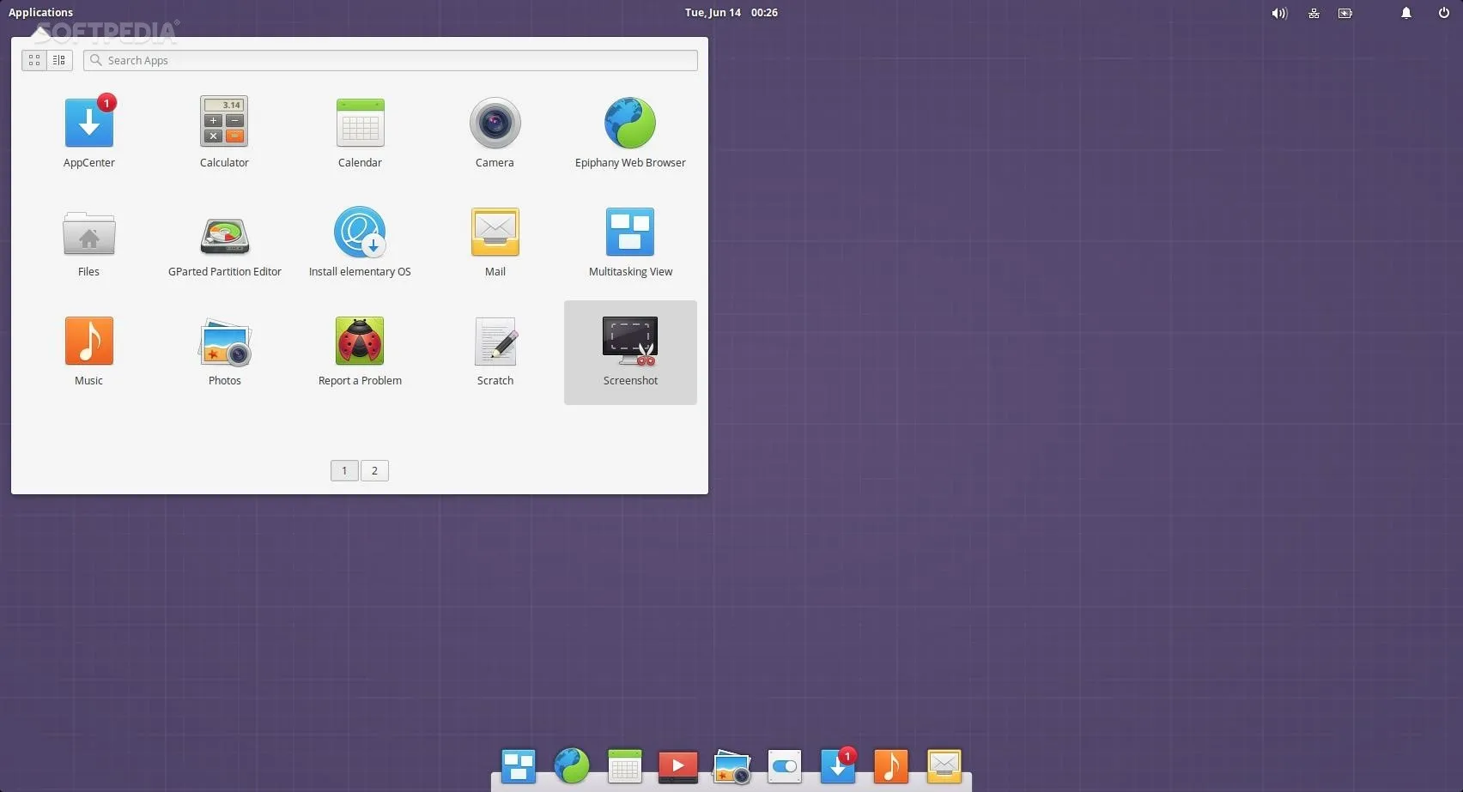
Task: Select page 1 of apps
Action: 344,470
